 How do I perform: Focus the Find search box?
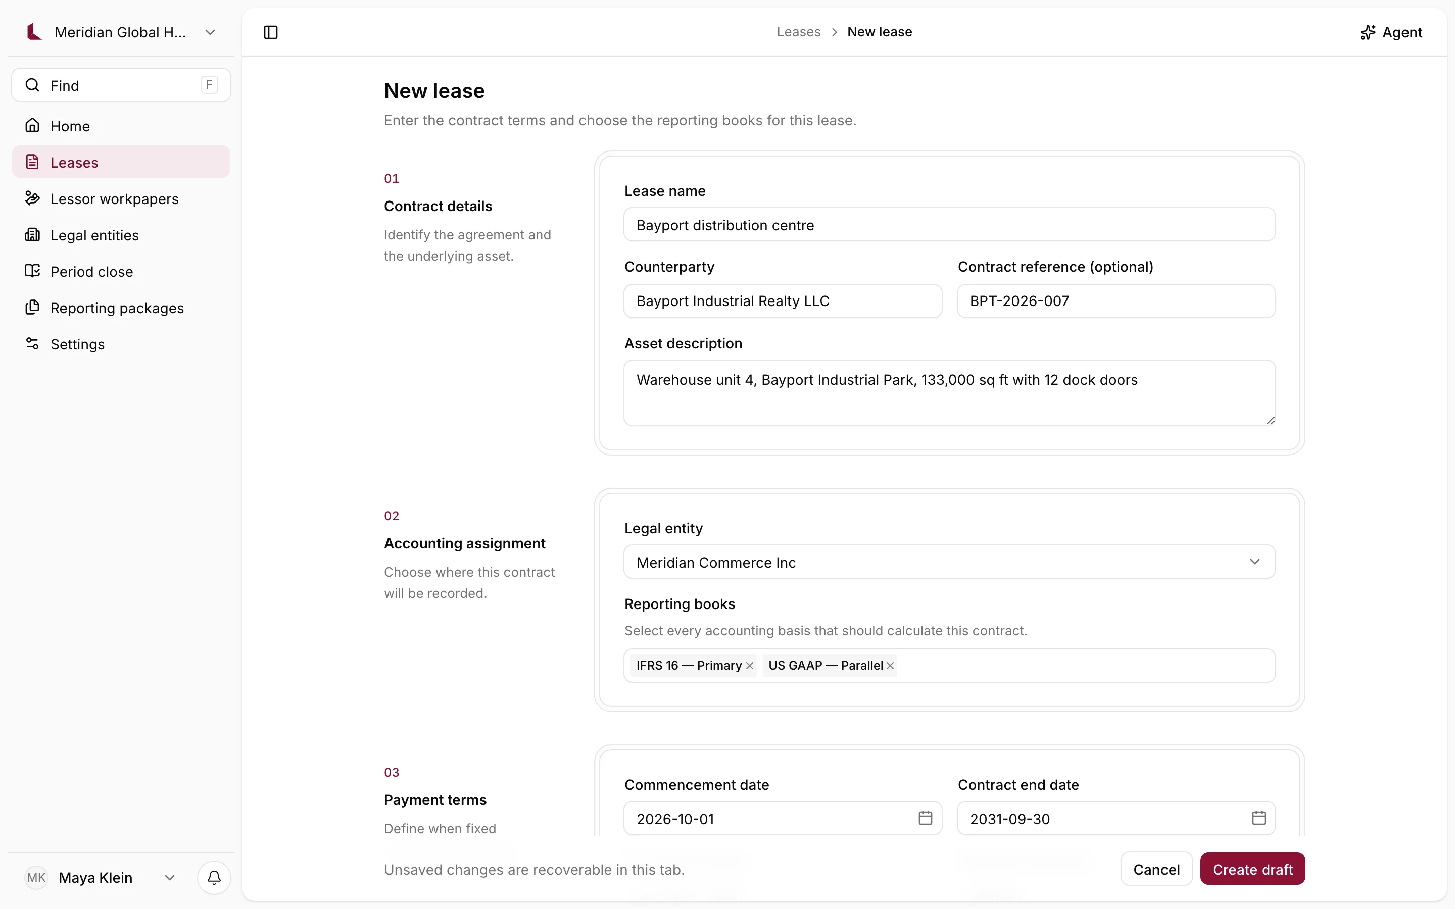click(121, 85)
